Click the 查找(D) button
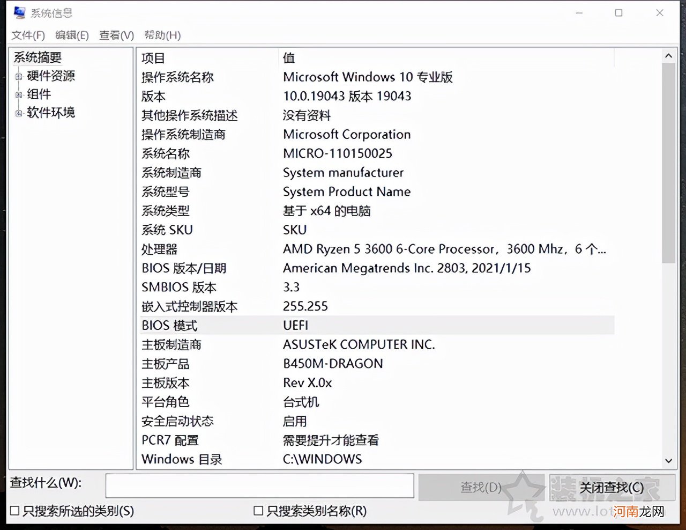The image size is (686, 530). 481,487
